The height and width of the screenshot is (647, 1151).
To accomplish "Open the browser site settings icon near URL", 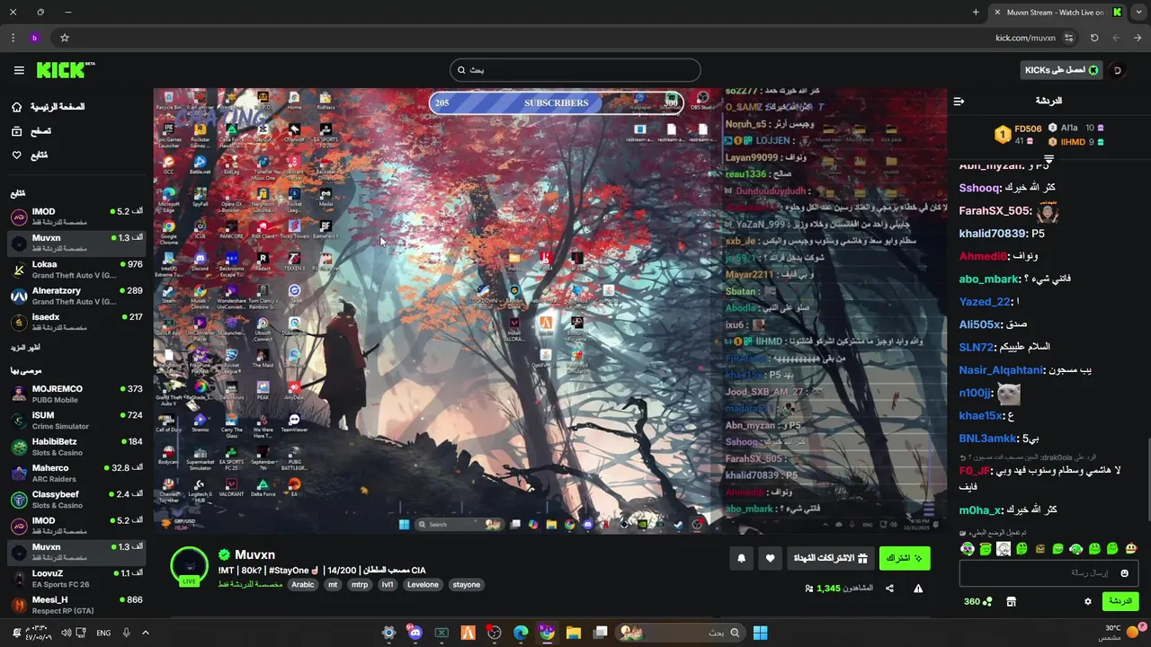I will [1068, 38].
